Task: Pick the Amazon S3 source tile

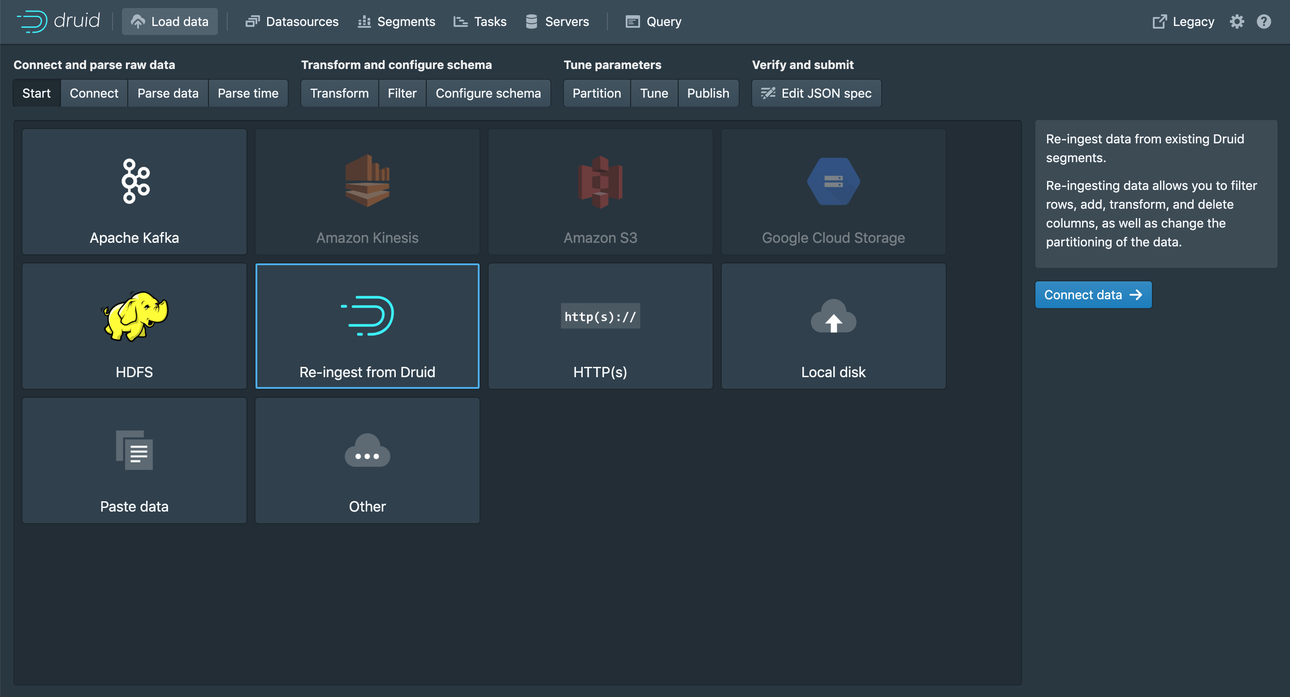Action: 600,192
